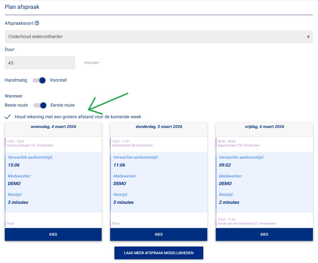Click the Afspraaksoort help question mark icon

point(37,23)
